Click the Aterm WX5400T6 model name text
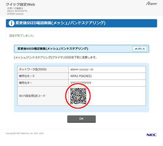This screenshot has width=163, height=146. (x=17, y=11)
